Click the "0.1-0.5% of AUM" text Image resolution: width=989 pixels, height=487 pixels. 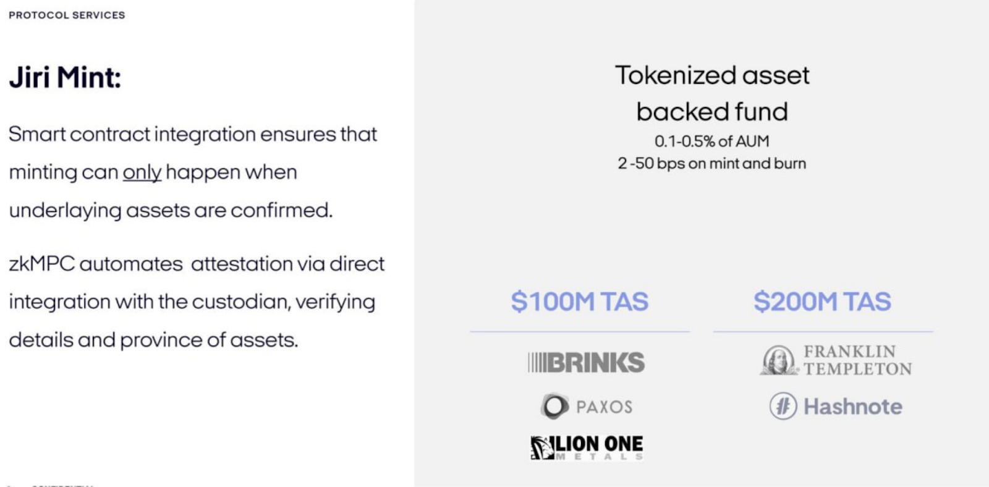click(712, 142)
